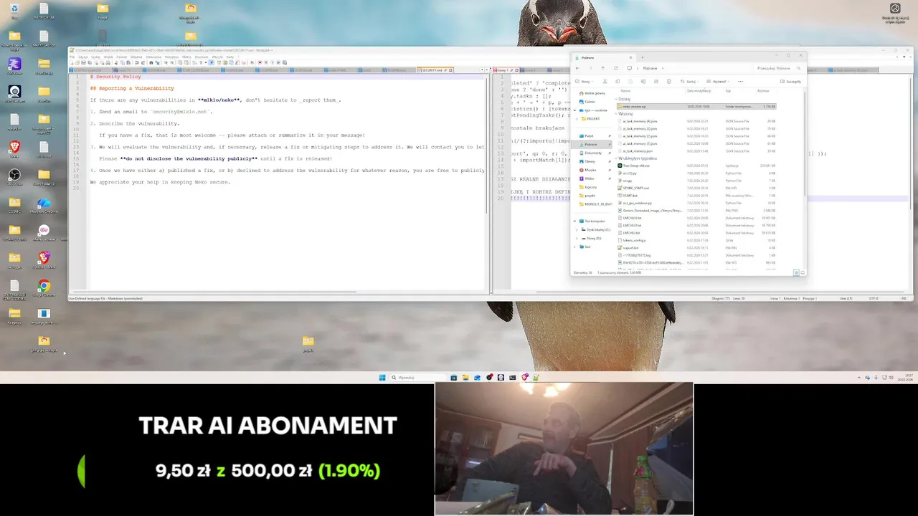The width and height of the screenshot is (918, 516).
Task: Refresh the Pobrane folder view
Action: coord(616,68)
